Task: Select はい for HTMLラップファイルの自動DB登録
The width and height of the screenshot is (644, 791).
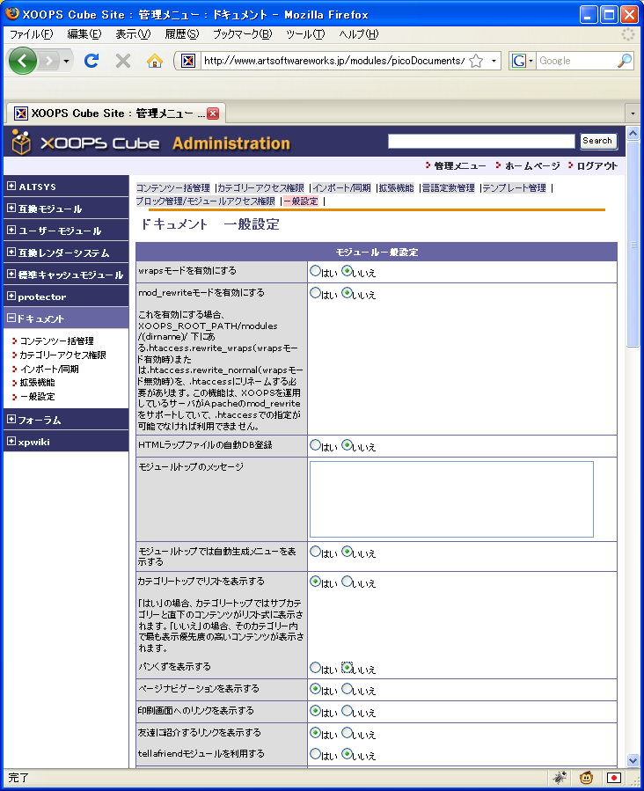Action: tap(315, 445)
